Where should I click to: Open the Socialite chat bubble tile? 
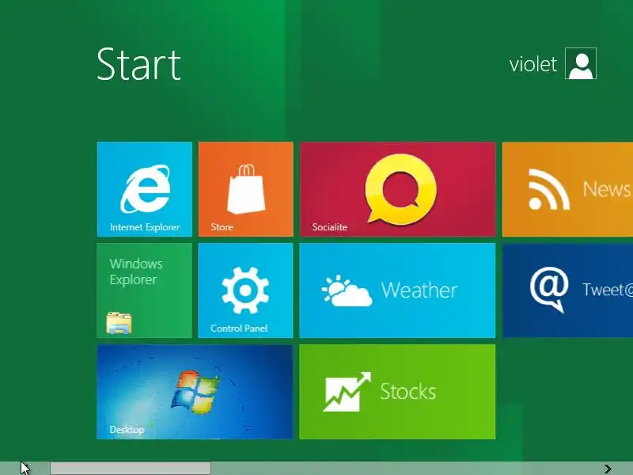(x=398, y=189)
